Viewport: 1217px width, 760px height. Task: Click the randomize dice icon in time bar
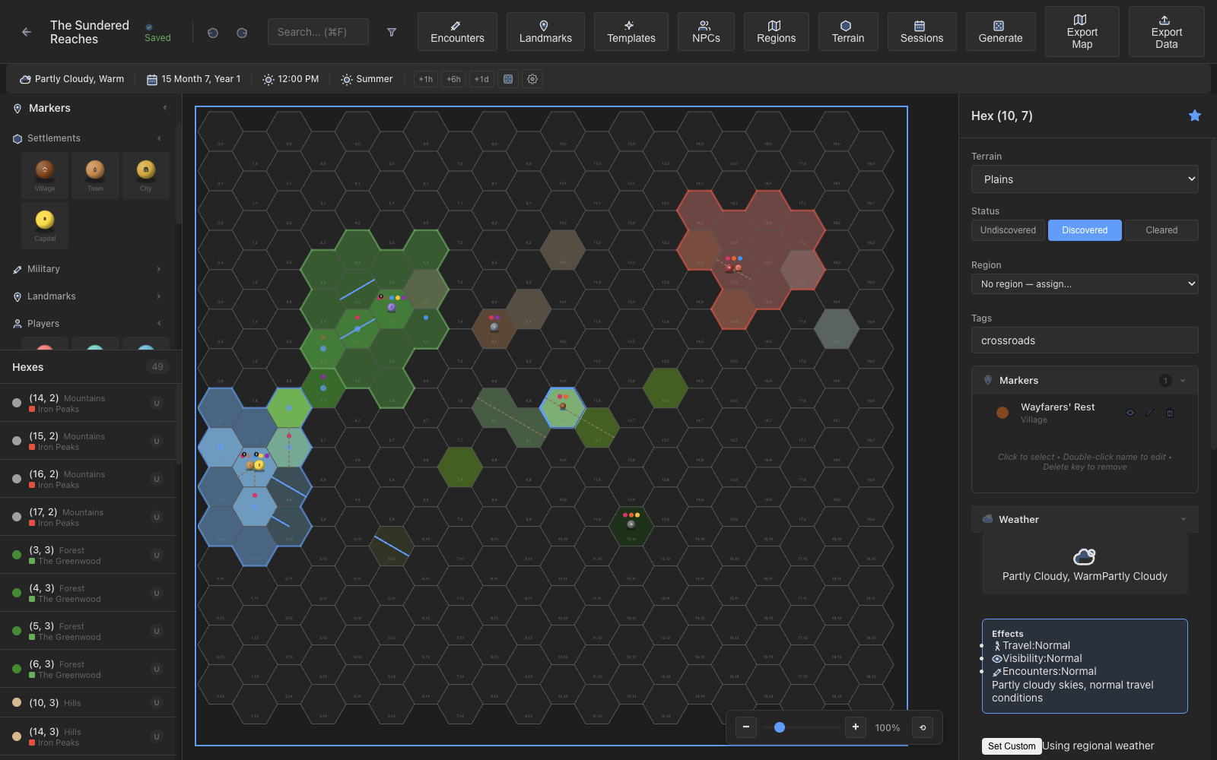coord(508,79)
